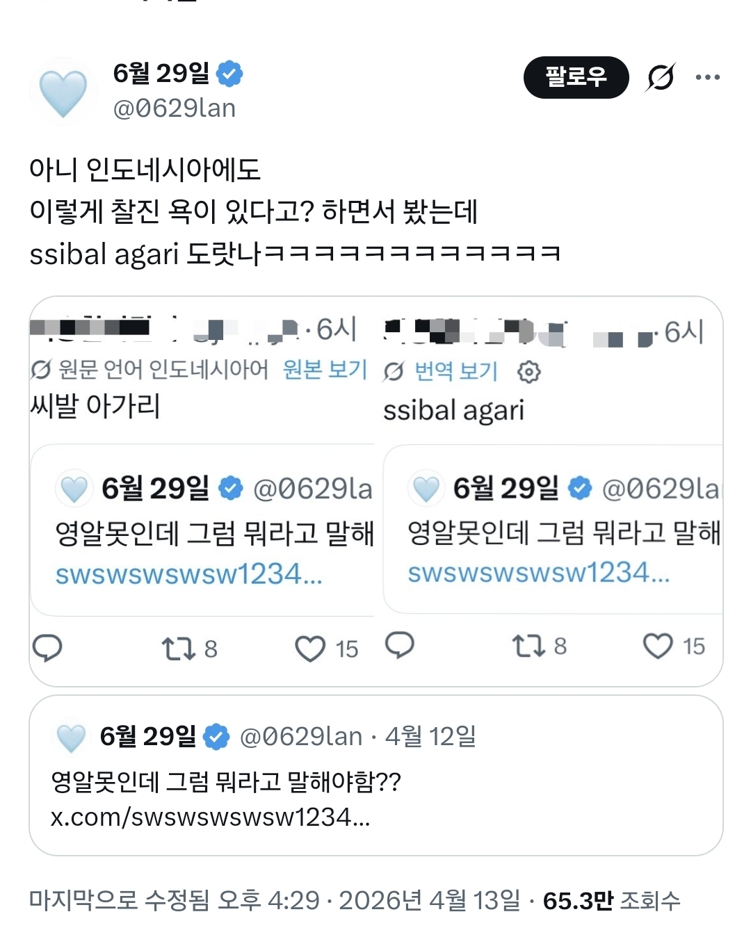The height and width of the screenshot is (937, 751).
Task: Tap the 팔로우 follow button
Action: (576, 77)
